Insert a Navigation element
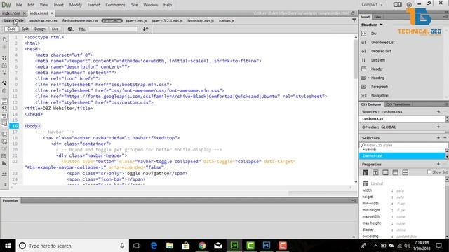This screenshot has width=449, height=252. [380, 95]
